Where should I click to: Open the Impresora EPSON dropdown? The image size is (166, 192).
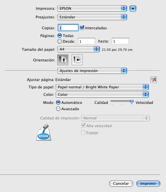pos(92,8)
